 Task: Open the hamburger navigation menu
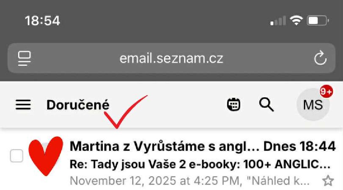click(23, 105)
